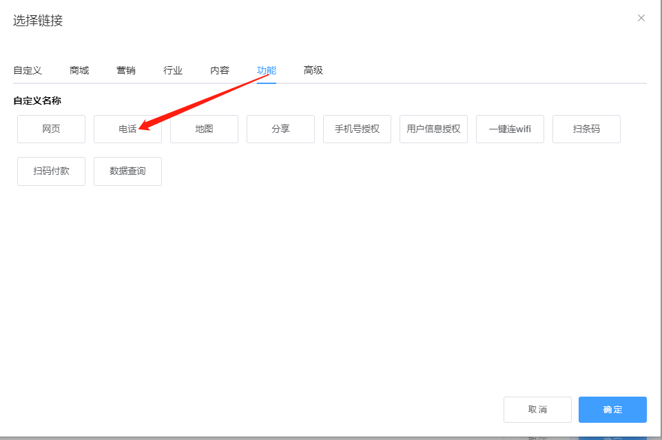Select the 地图 link option
The image size is (662, 440).
204,129
